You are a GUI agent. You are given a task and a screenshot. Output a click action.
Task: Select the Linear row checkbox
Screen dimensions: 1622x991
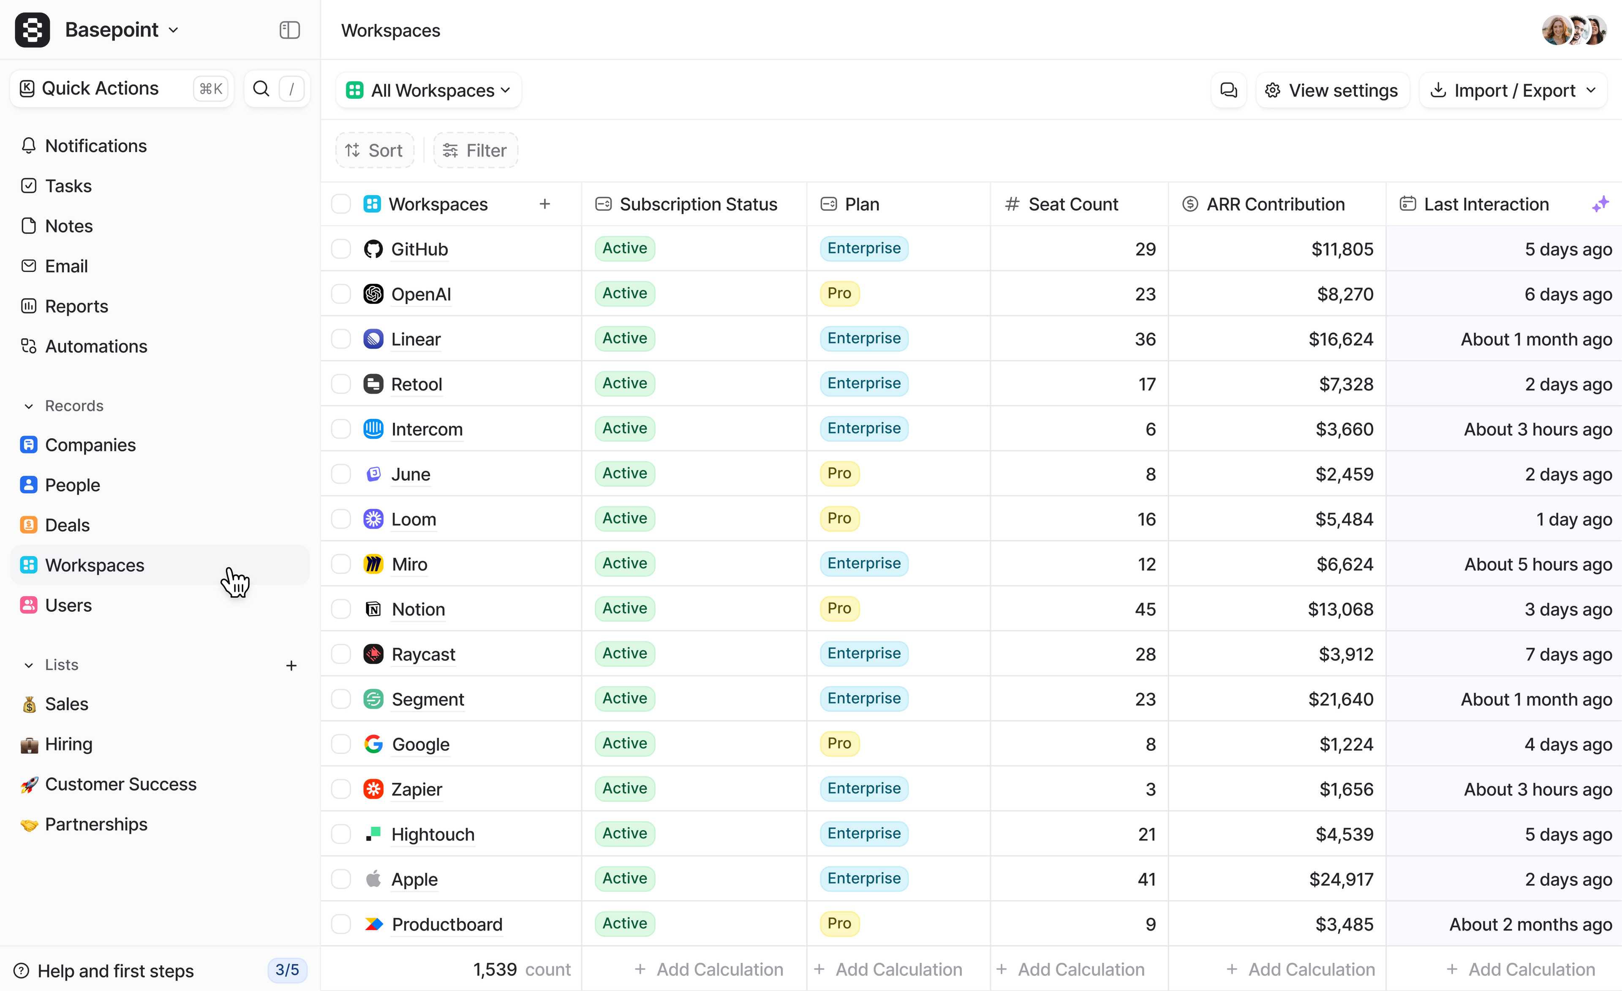pos(341,339)
